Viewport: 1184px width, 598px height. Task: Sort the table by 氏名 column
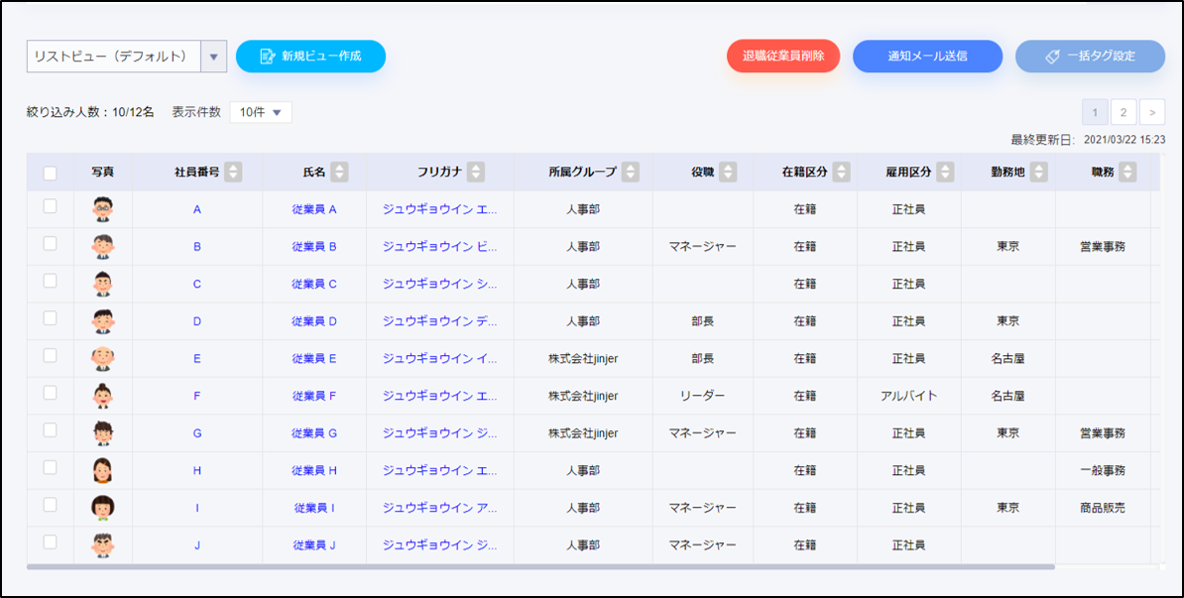click(x=339, y=173)
